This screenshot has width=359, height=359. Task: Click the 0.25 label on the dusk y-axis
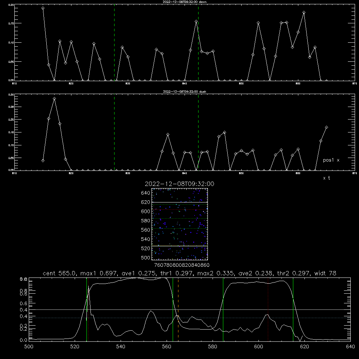pos(11,107)
